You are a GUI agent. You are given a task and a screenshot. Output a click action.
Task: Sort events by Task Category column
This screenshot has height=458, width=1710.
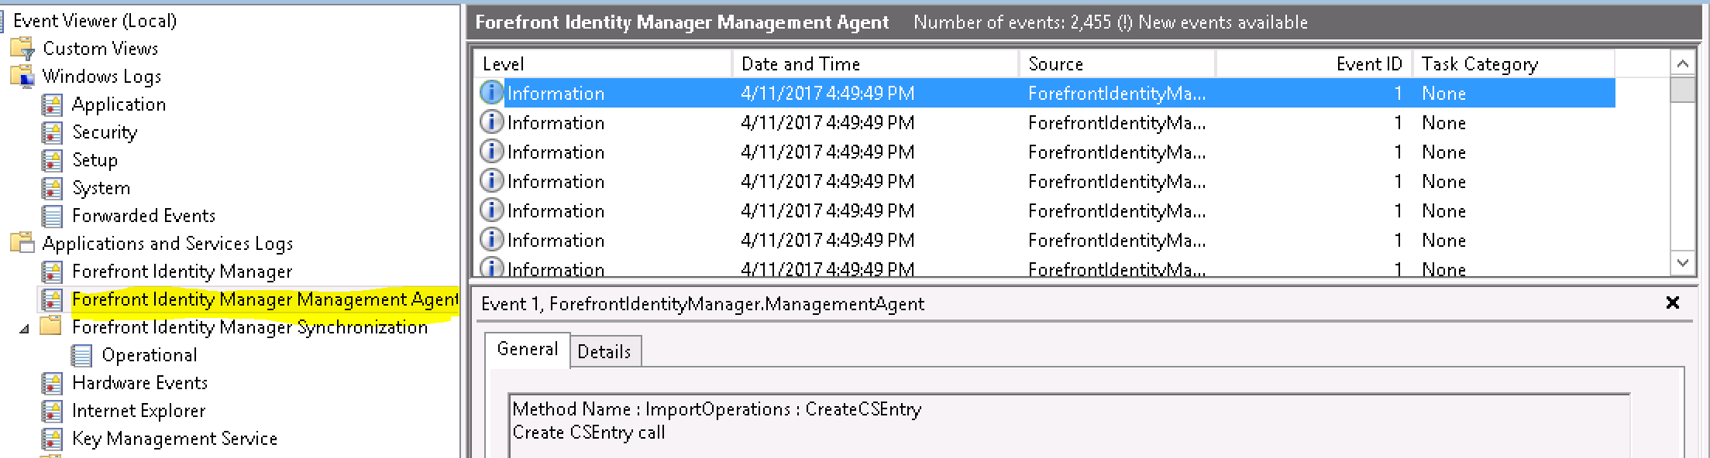pos(1514,64)
